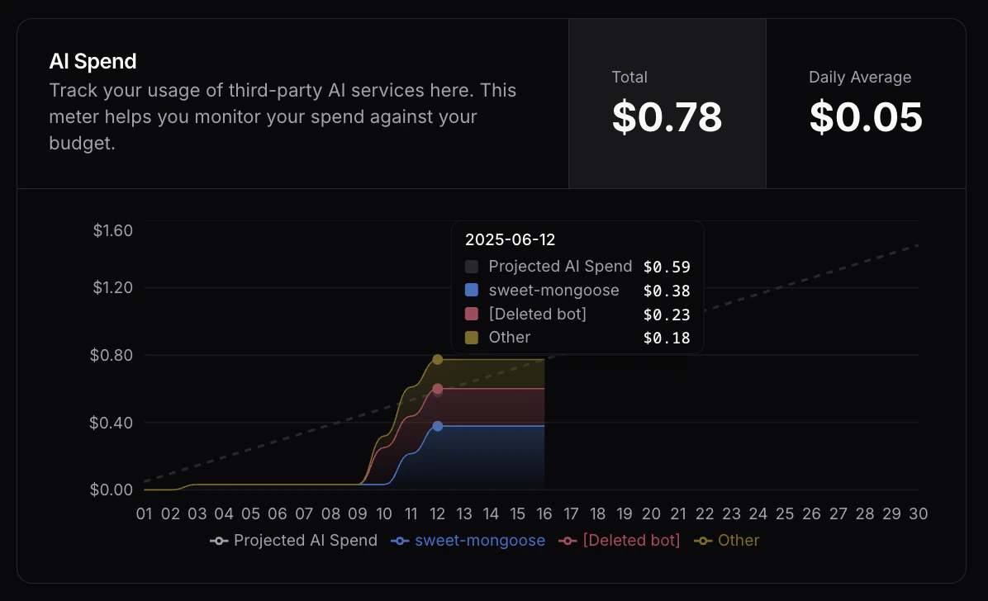Click the Other yellow legend icon
988x601 pixels.
[703, 541]
